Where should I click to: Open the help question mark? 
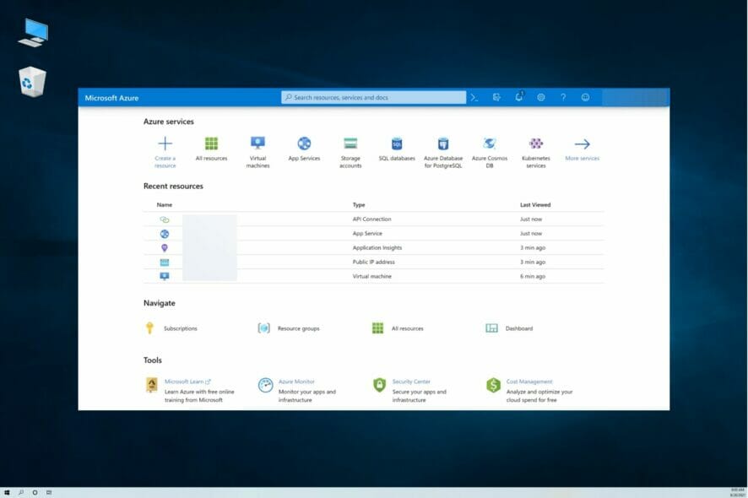coord(563,97)
